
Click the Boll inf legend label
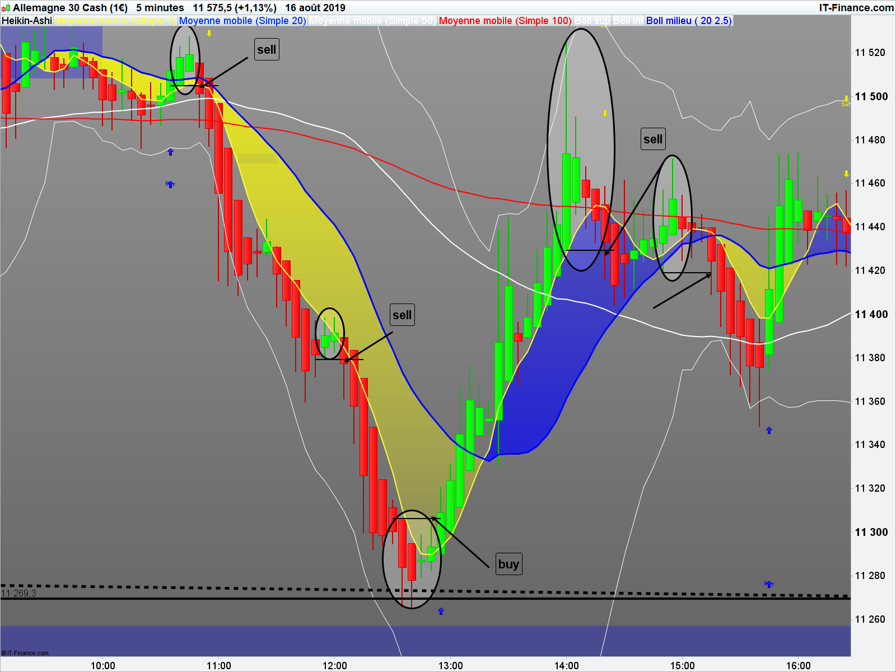pos(628,21)
